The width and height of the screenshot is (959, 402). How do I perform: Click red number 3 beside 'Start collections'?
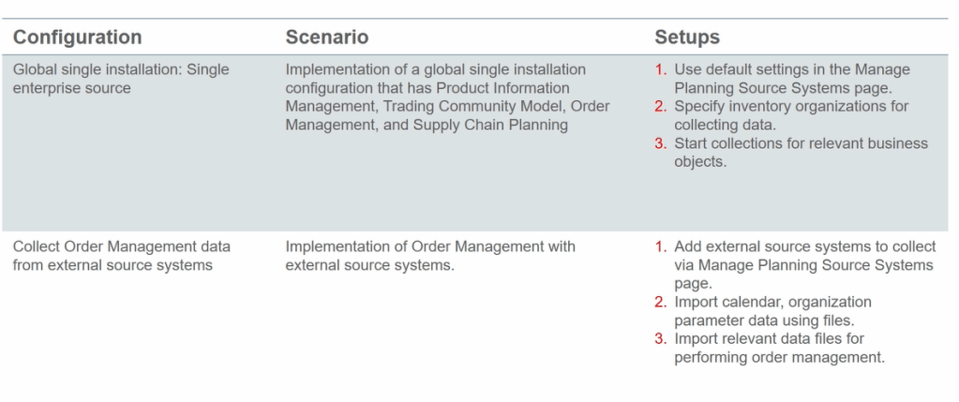661,143
